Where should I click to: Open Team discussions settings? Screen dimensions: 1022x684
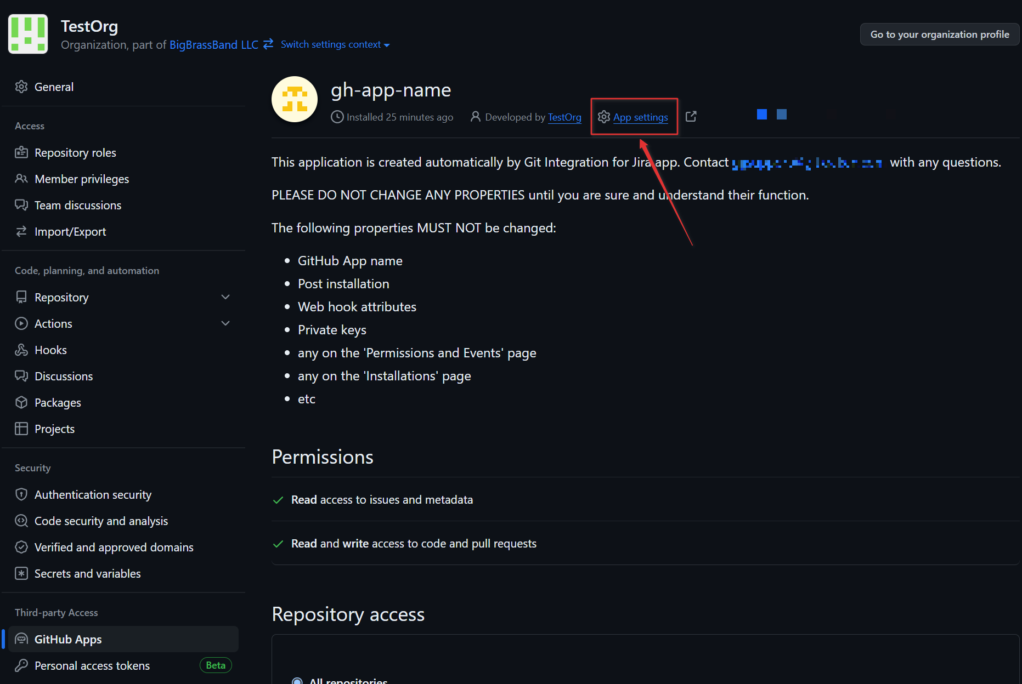[78, 205]
